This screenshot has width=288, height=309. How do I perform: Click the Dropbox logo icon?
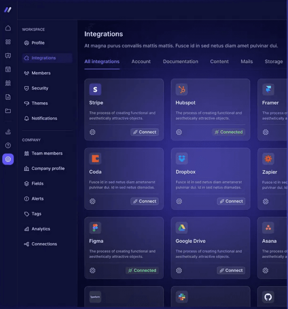tap(182, 158)
